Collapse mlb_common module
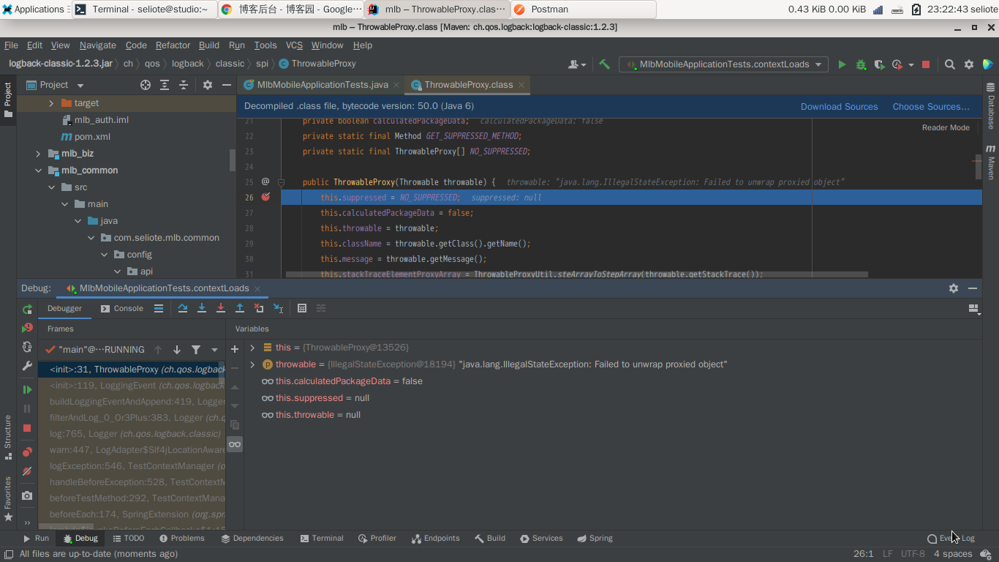This screenshot has width=999, height=562. click(x=38, y=171)
